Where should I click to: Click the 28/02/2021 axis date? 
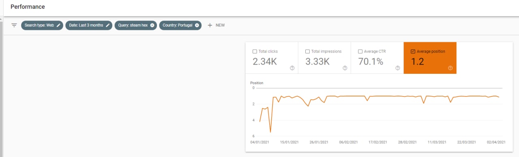pyautogui.click(x=407, y=142)
